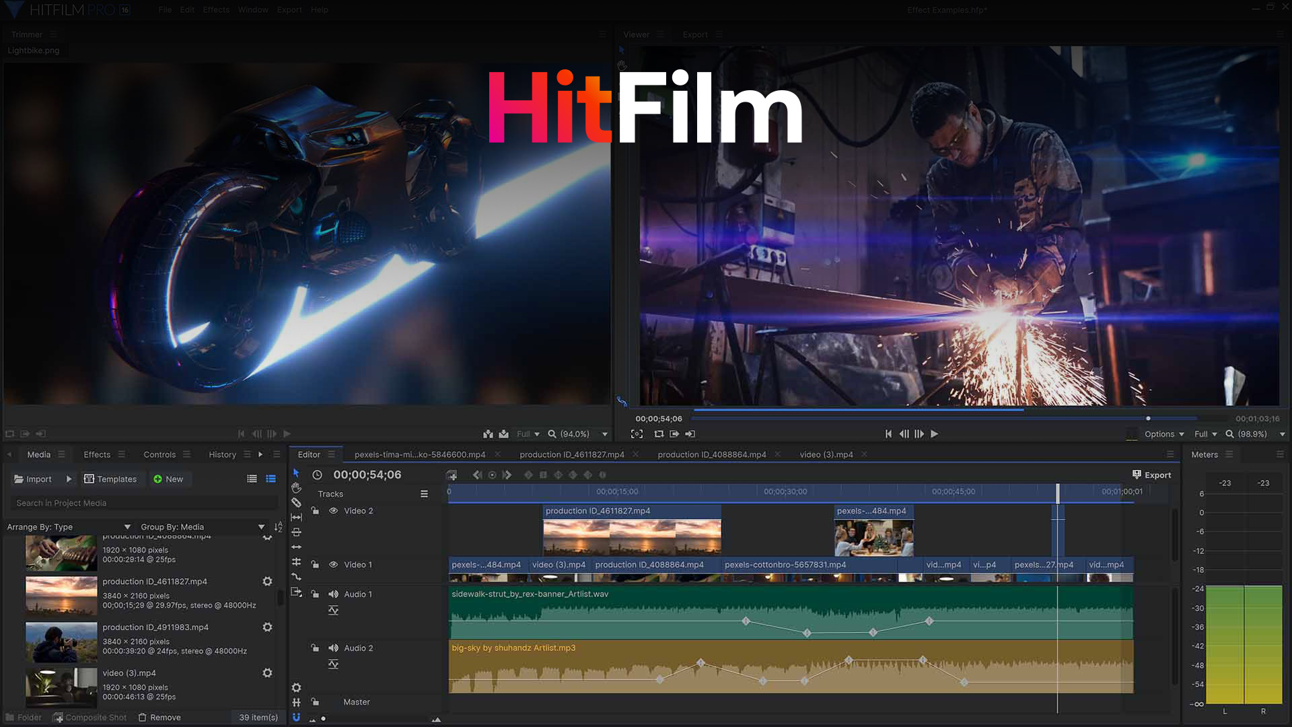This screenshot has height=727, width=1292.
Task: Open Audio 1 envelope automation icon
Action: 333,611
